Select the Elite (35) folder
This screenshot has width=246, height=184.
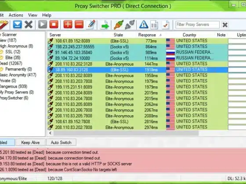tap(13, 57)
